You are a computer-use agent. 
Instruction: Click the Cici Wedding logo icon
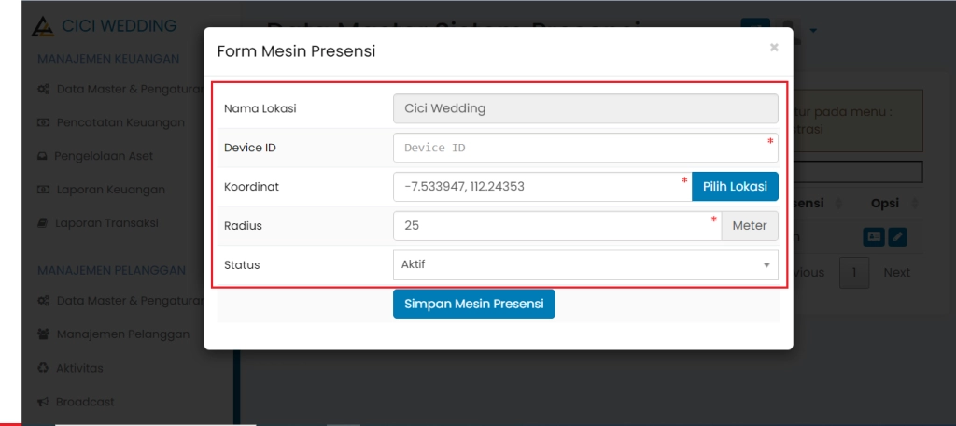[43, 27]
